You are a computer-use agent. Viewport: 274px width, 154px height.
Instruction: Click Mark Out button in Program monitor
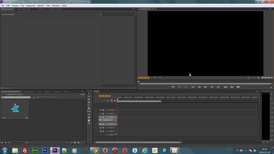tap(185, 87)
